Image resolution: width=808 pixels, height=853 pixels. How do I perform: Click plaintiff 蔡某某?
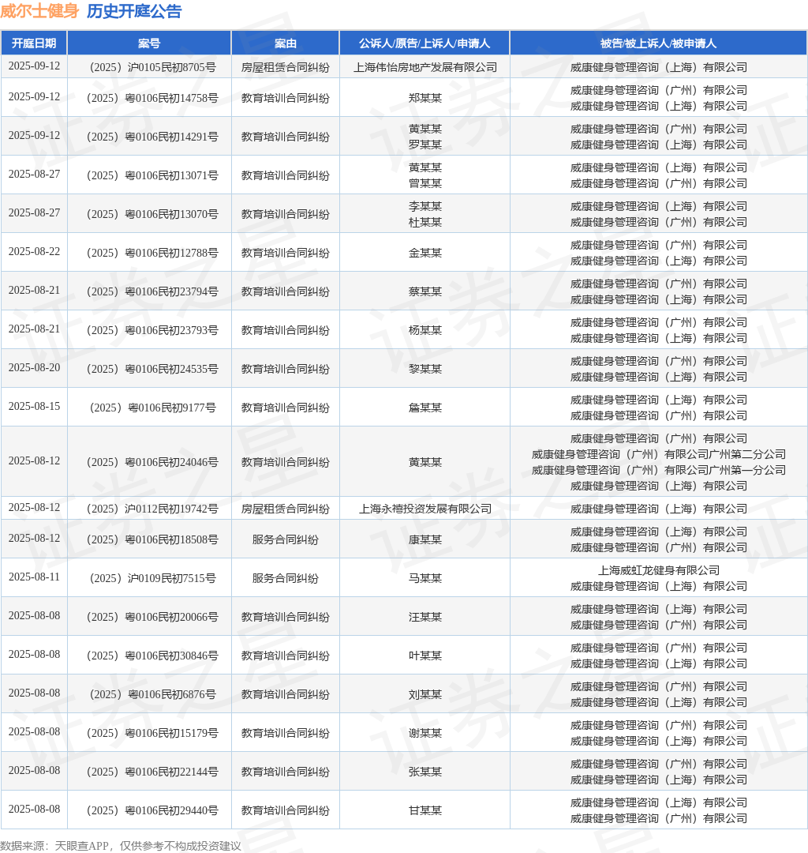[x=425, y=291]
